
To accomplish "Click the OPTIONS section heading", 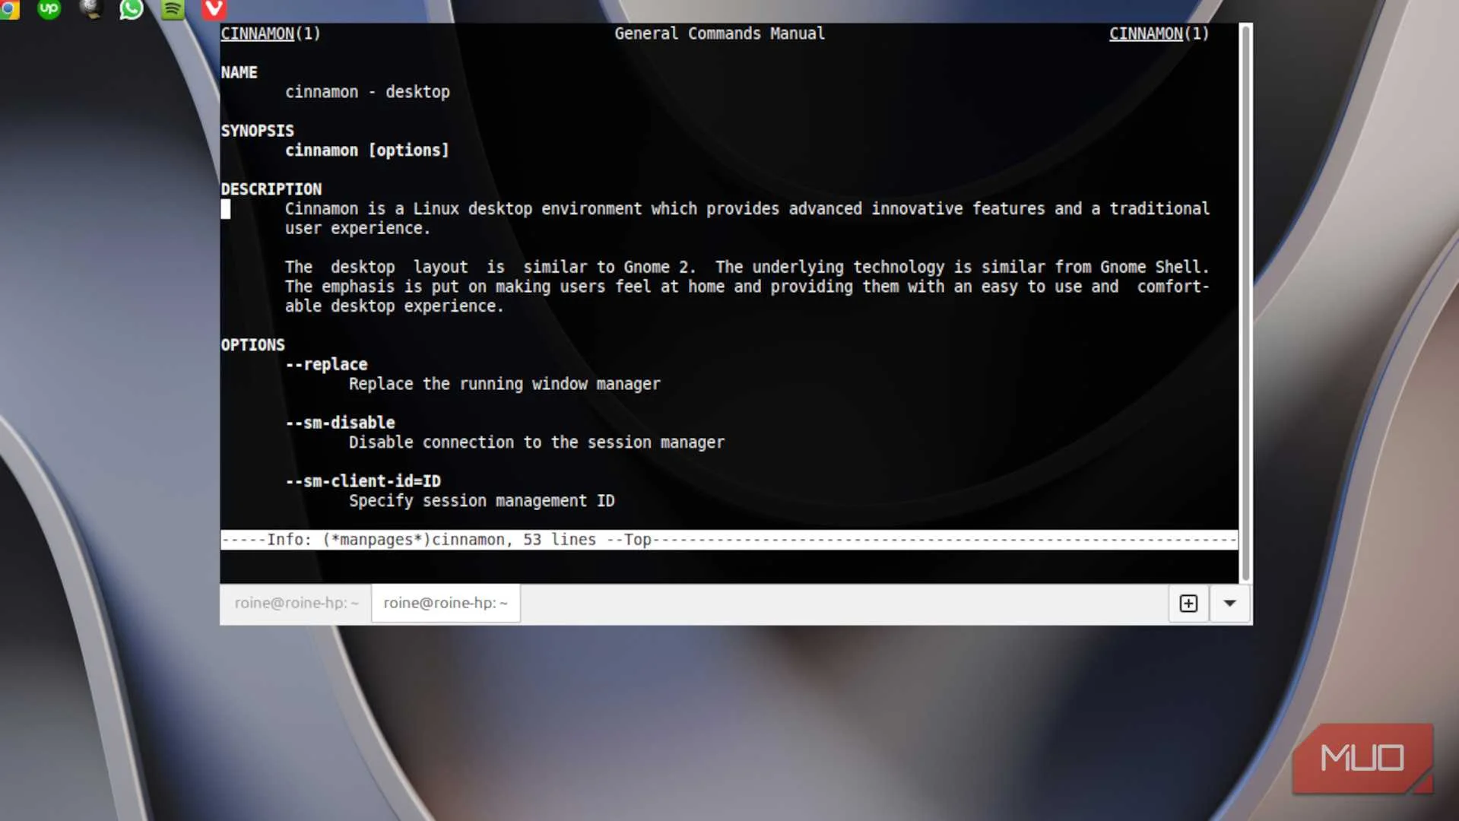I will (x=253, y=344).
